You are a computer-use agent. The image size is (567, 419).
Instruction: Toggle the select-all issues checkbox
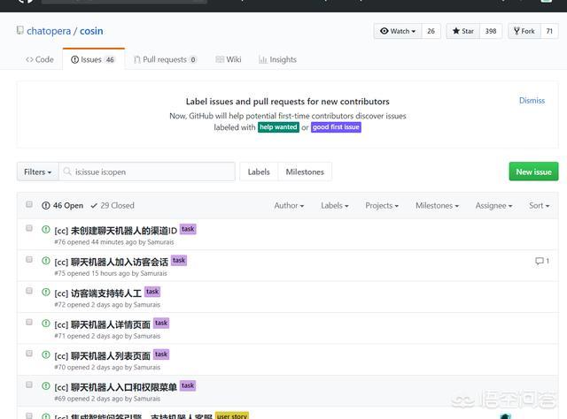click(29, 205)
